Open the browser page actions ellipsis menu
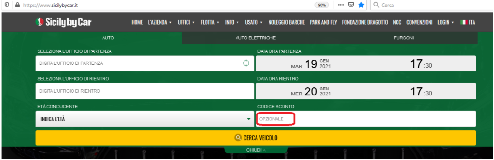The height and width of the screenshot is (160, 494). pyautogui.click(x=341, y=5)
